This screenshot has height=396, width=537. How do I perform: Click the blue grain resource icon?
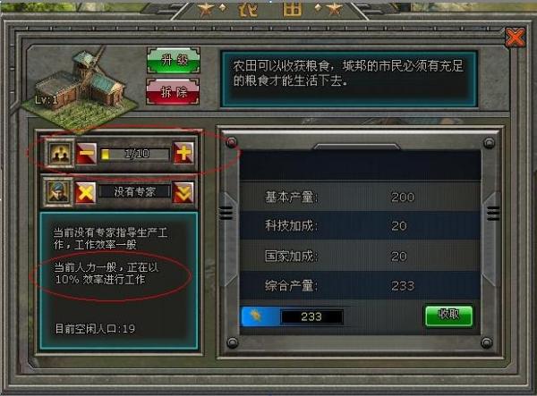tap(260, 316)
